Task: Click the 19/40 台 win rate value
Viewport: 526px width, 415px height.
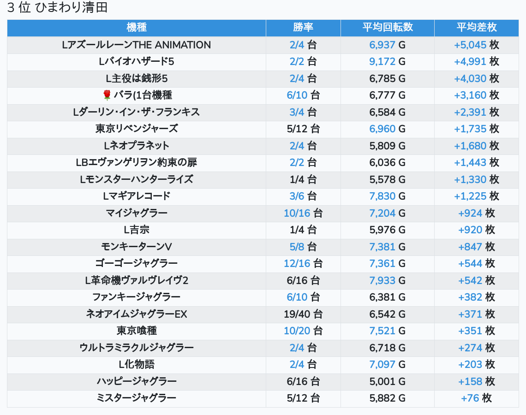Action: [x=303, y=314]
